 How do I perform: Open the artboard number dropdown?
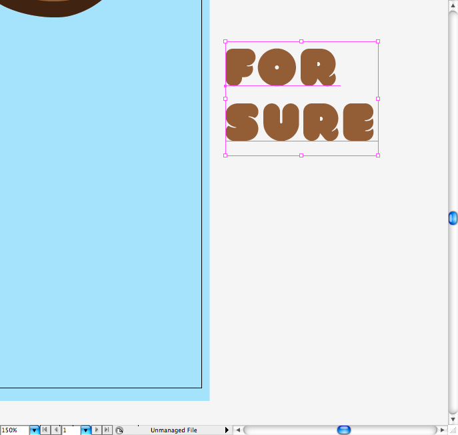coord(85,430)
